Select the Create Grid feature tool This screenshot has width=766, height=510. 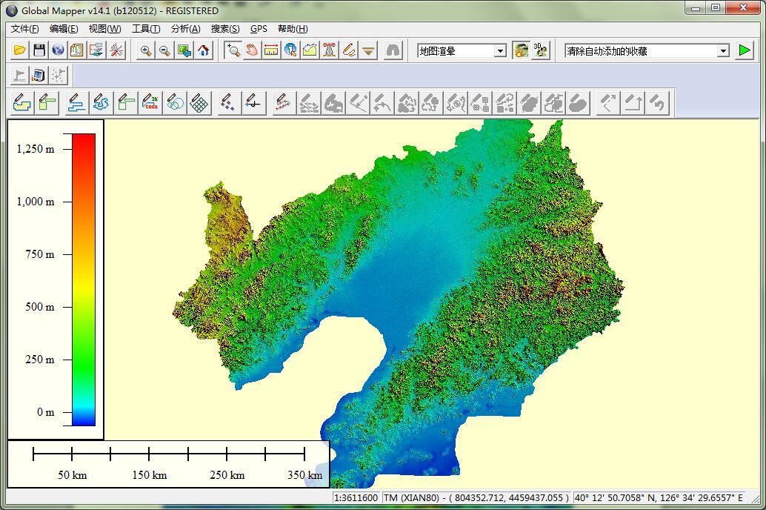click(x=199, y=103)
